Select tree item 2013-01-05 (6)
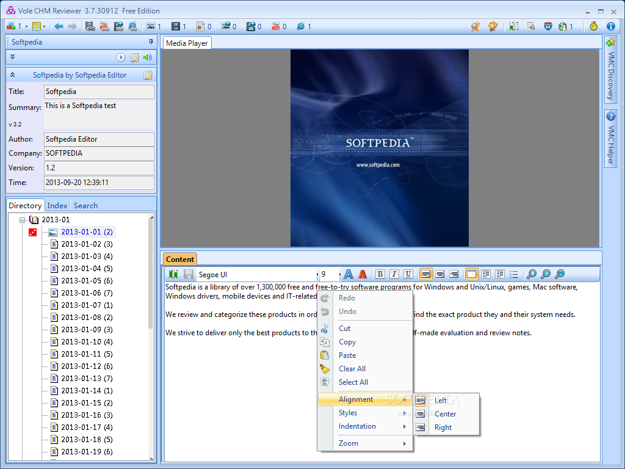 click(x=87, y=281)
